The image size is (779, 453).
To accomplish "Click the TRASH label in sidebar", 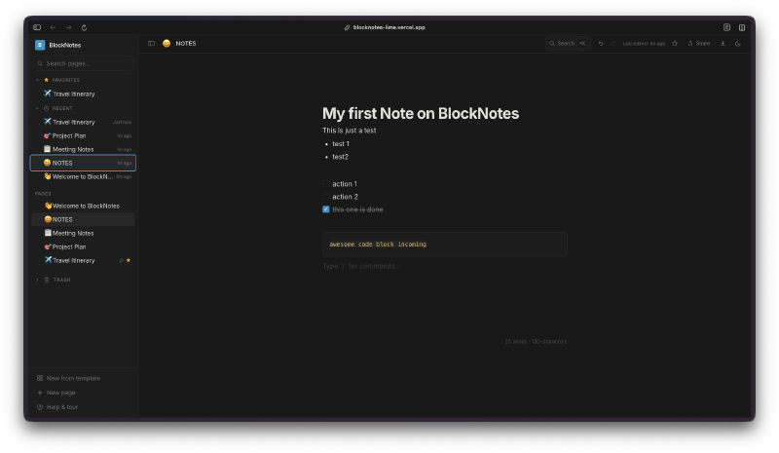I will pyautogui.click(x=62, y=280).
